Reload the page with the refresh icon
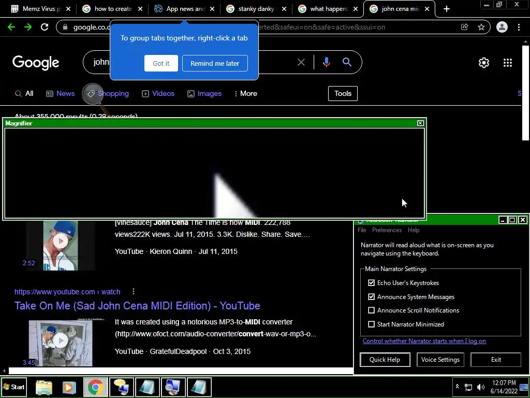 (x=45, y=27)
